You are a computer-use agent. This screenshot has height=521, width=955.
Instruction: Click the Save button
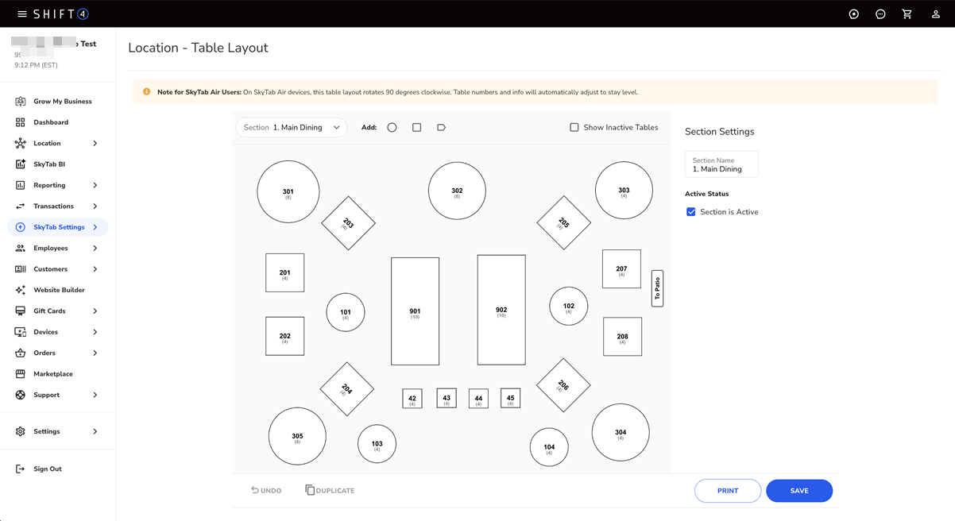798,491
